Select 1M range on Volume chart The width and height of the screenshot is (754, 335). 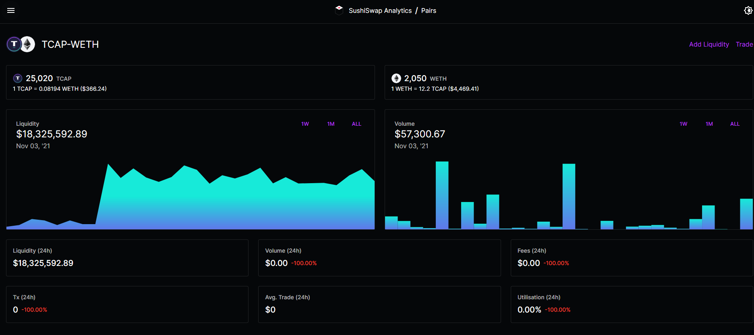tap(709, 124)
